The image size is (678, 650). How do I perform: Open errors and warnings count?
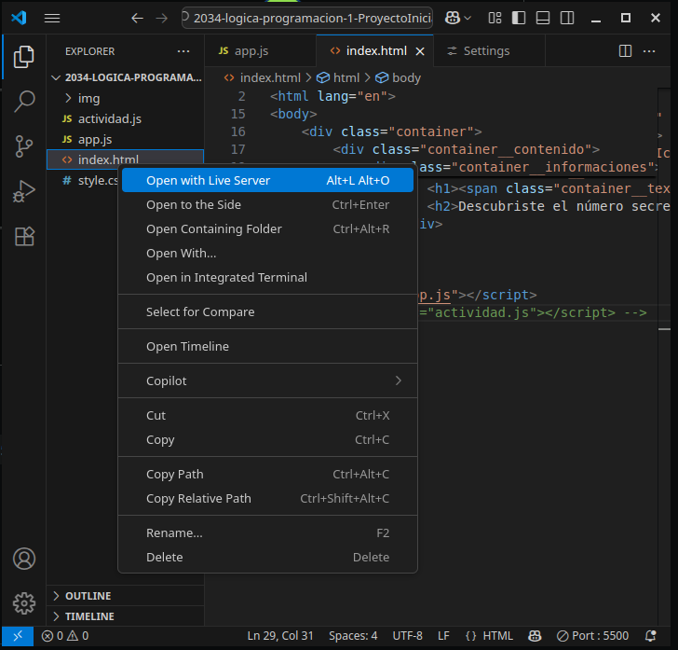point(65,636)
